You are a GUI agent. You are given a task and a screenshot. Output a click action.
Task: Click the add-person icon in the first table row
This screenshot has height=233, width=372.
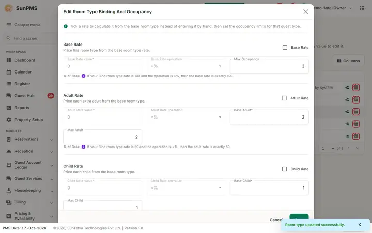pyautogui.click(x=347, y=88)
